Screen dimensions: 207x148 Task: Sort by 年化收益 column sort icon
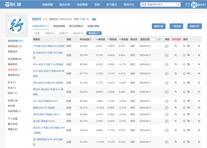[91, 39]
